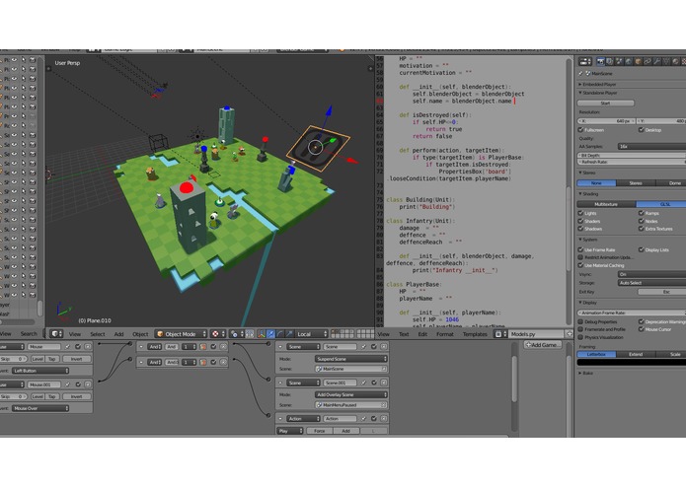
Task: Pin the Action actuator
Action: pos(363,418)
